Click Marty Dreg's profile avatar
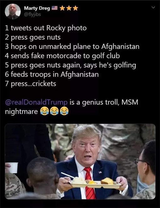The width and height of the screenshot is (160, 208). coord(13,11)
